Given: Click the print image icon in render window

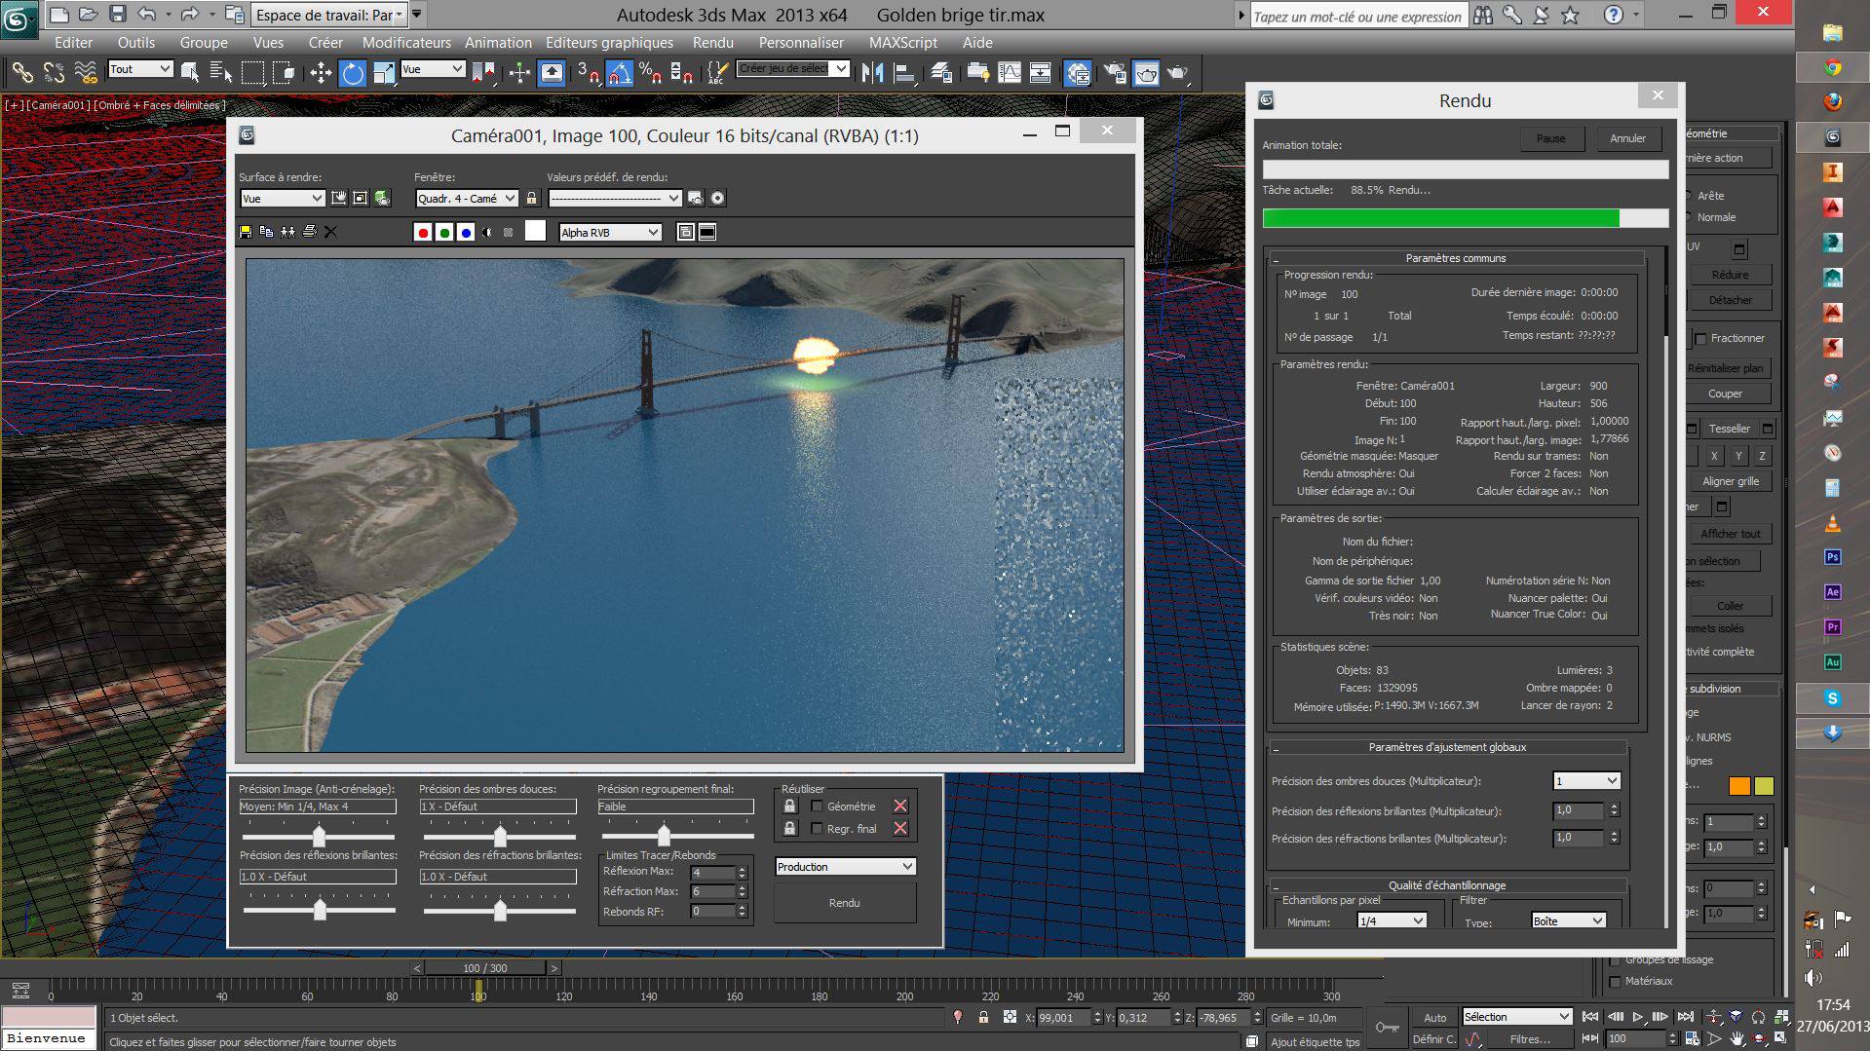Looking at the screenshot, I should [309, 232].
